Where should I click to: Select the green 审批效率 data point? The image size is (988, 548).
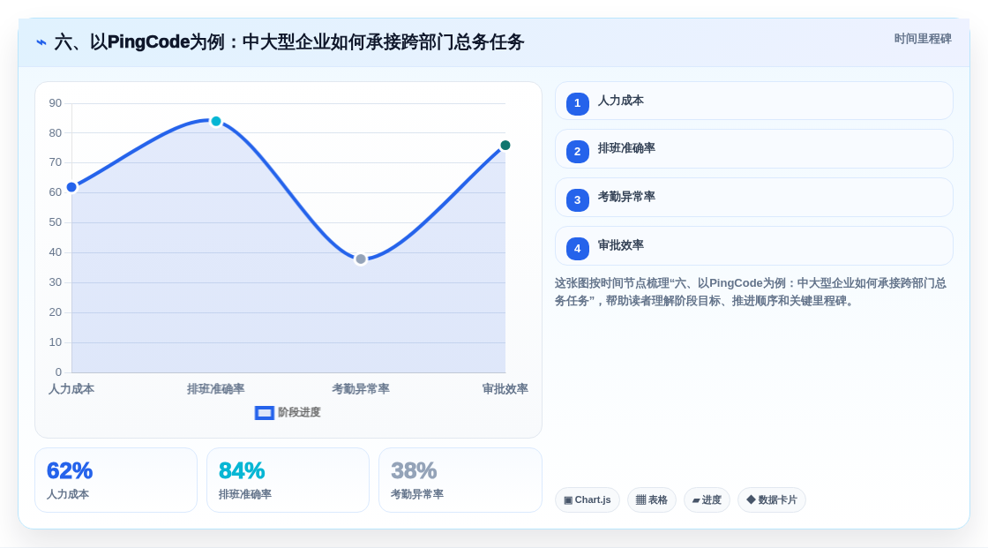point(505,146)
